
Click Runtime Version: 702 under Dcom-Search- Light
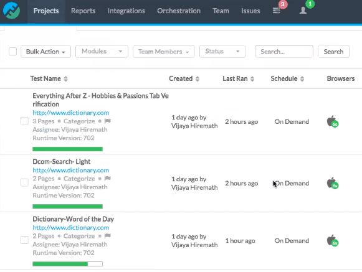pyautogui.click(x=64, y=195)
